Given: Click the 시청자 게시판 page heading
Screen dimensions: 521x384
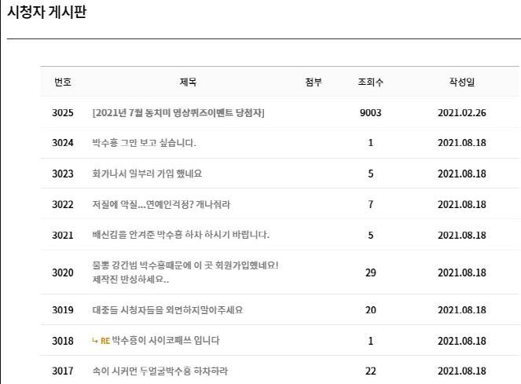Looking at the screenshot, I should point(47,12).
